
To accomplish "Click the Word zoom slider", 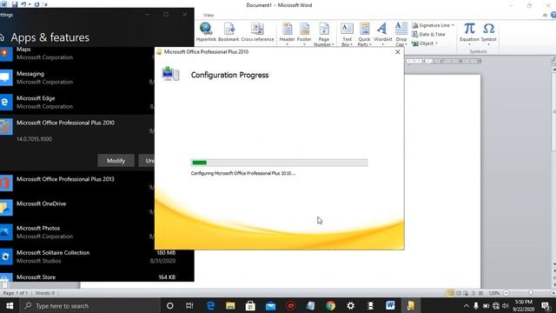I will [530, 293].
